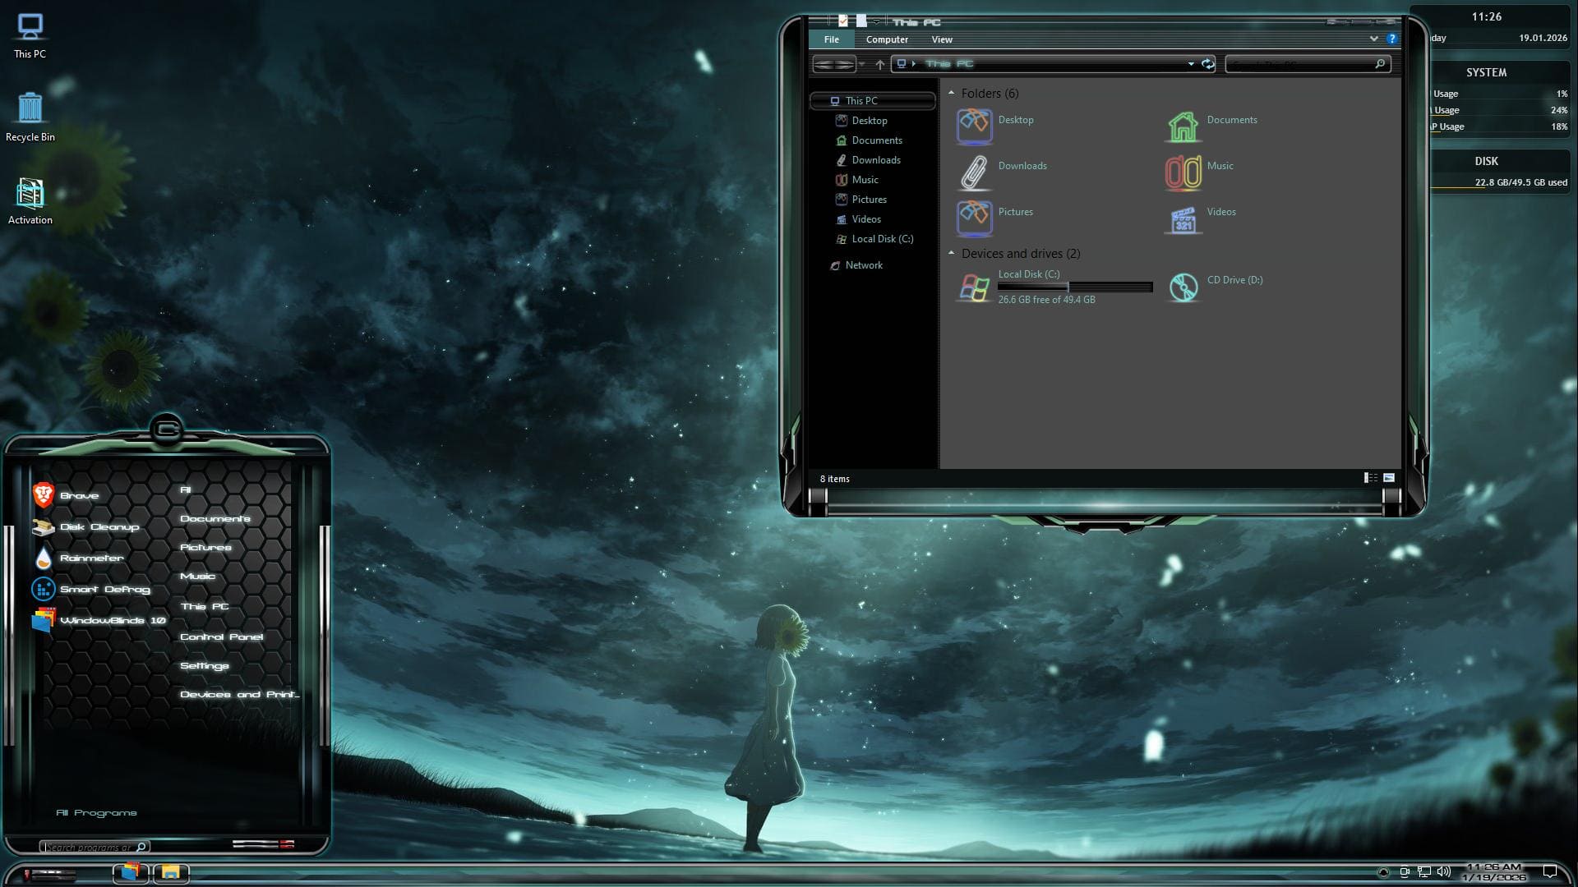The image size is (1578, 887).
Task: Select the Local Disk (C:) capacity bar
Action: pos(1075,287)
